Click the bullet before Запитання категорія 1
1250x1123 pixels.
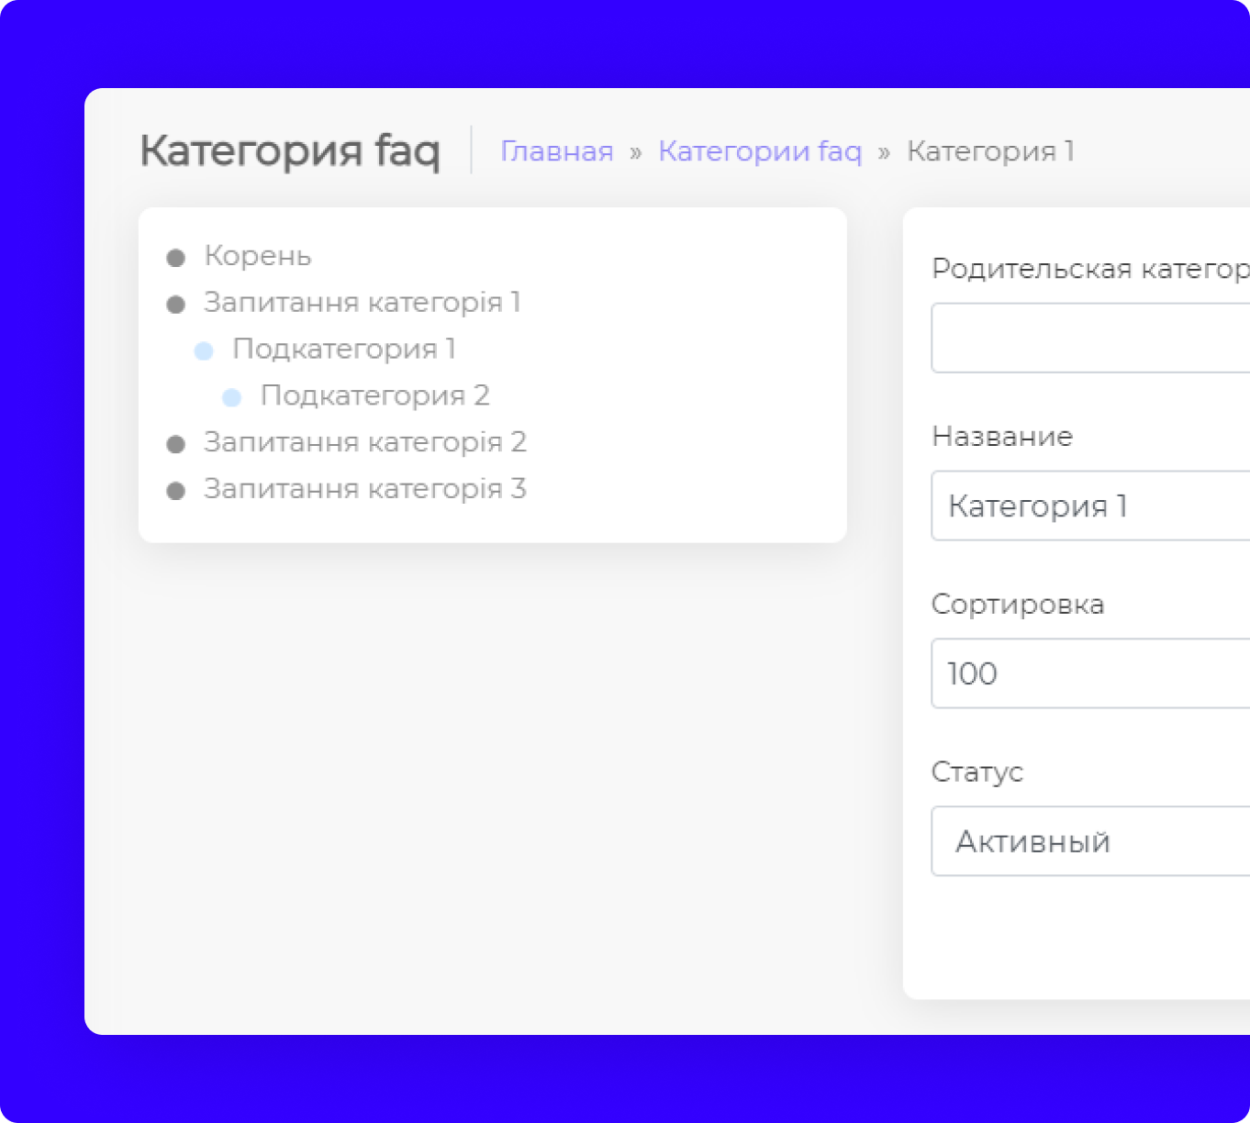(176, 305)
